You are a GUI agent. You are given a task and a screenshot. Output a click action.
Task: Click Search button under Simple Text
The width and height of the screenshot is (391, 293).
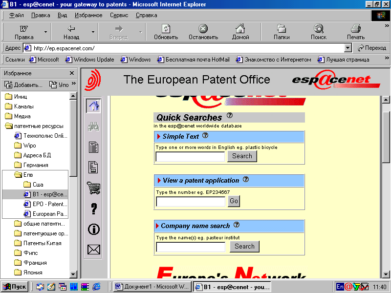242,156
